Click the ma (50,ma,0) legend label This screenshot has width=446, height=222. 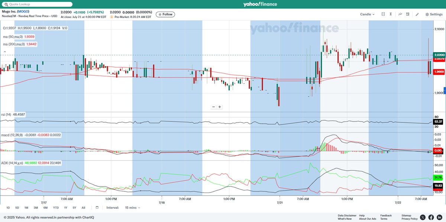pos(13,37)
